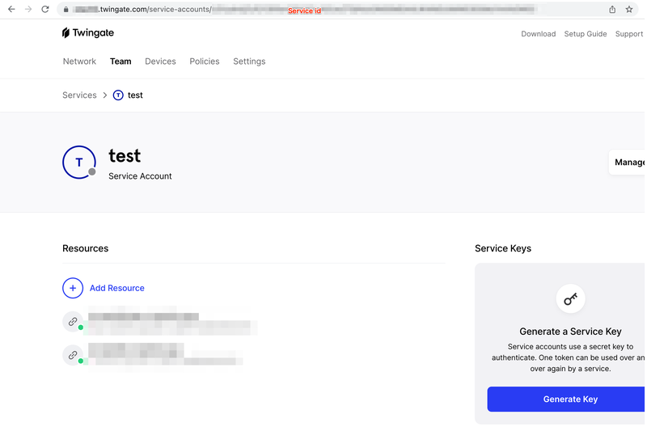The image size is (647, 427).
Task: Bookmark this page with star icon
Action: tap(629, 9)
